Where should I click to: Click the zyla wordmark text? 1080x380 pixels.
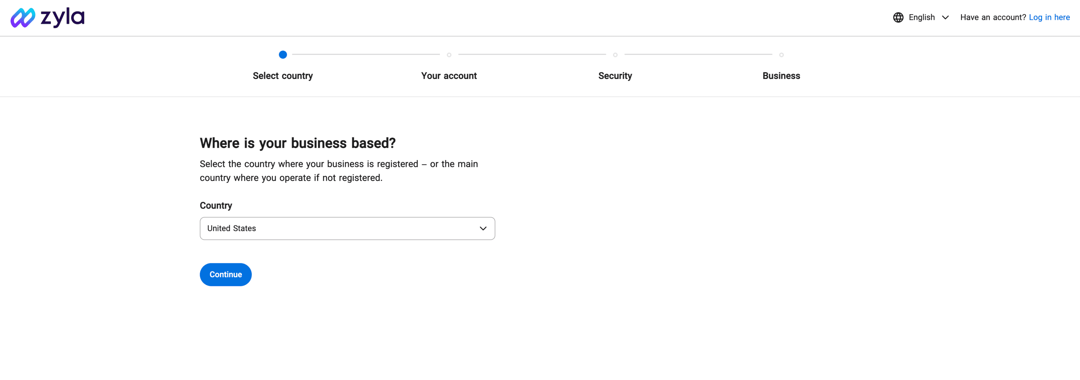tap(62, 17)
